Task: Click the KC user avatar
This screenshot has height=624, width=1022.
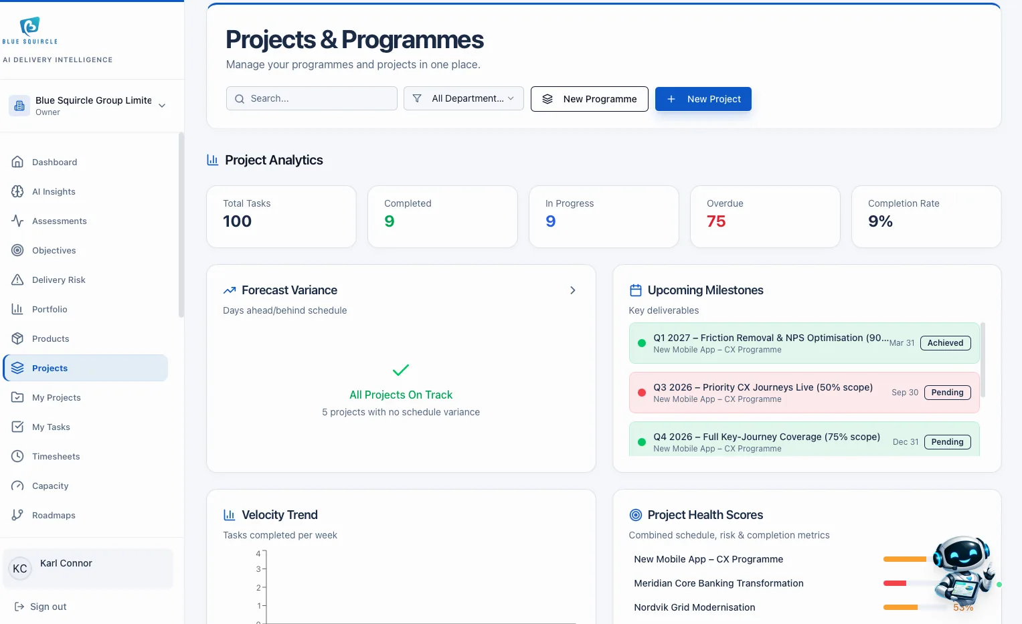Action: pos(20,568)
